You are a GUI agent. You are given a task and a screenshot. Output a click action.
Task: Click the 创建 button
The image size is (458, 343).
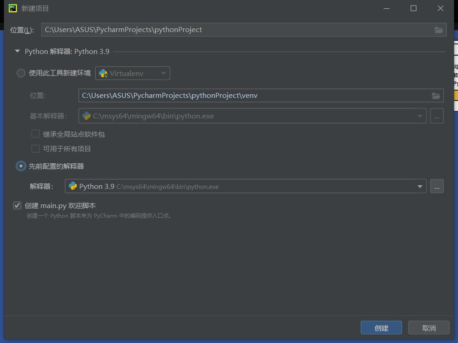point(381,328)
